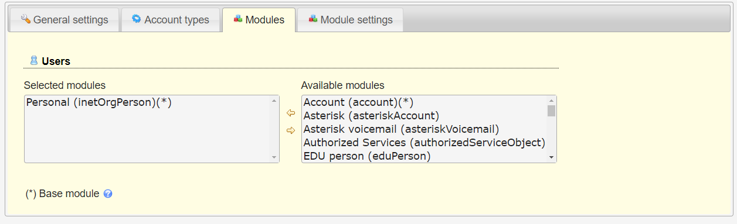Click the wrench icon on General settings
Screen dimensions: 737x224
[x=25, y=19]
